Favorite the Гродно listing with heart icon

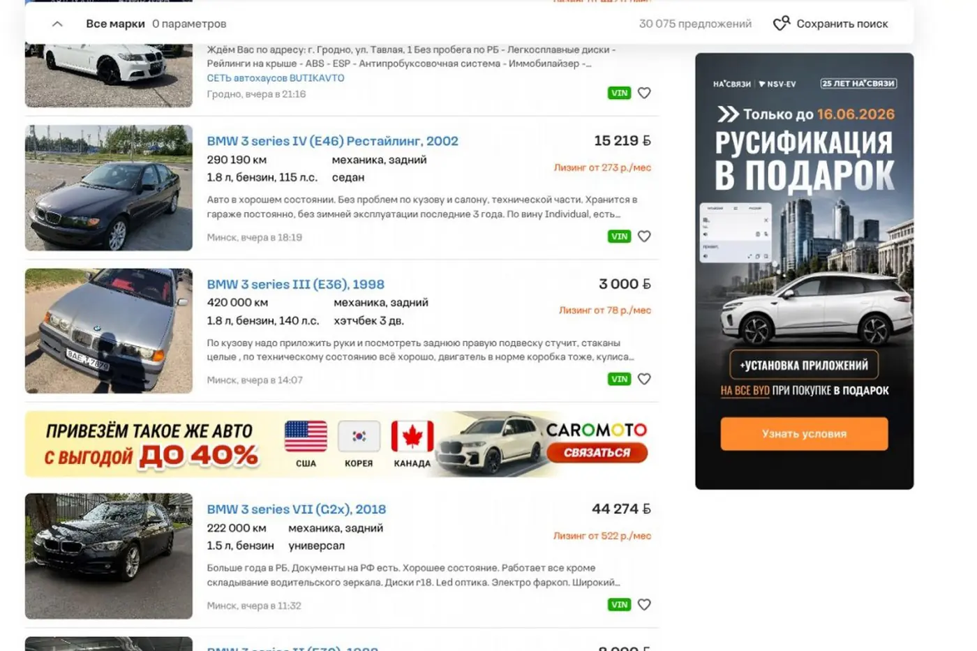644,93
